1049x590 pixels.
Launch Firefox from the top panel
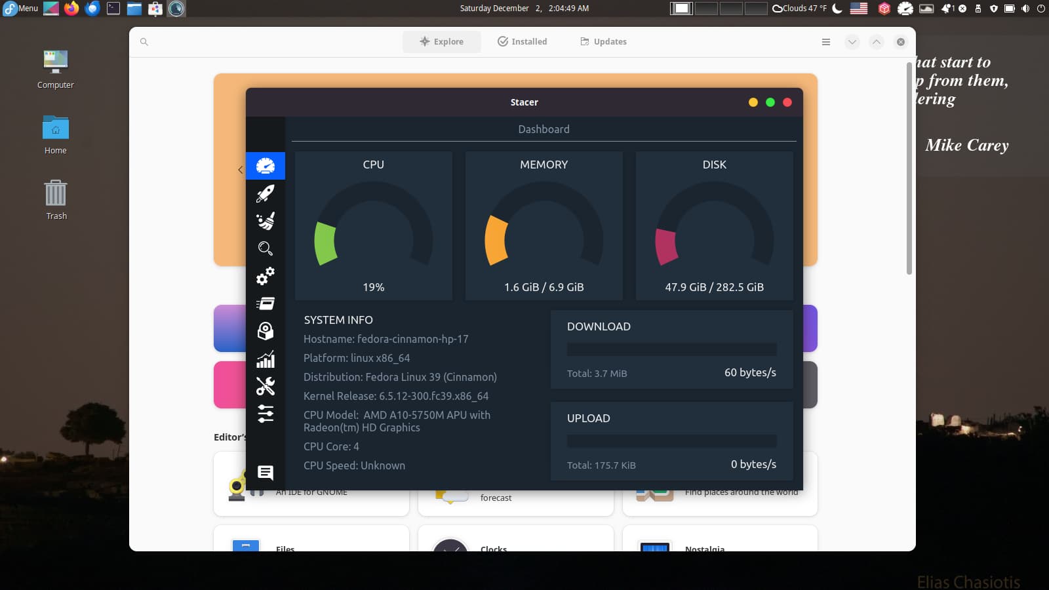point(71,9)
